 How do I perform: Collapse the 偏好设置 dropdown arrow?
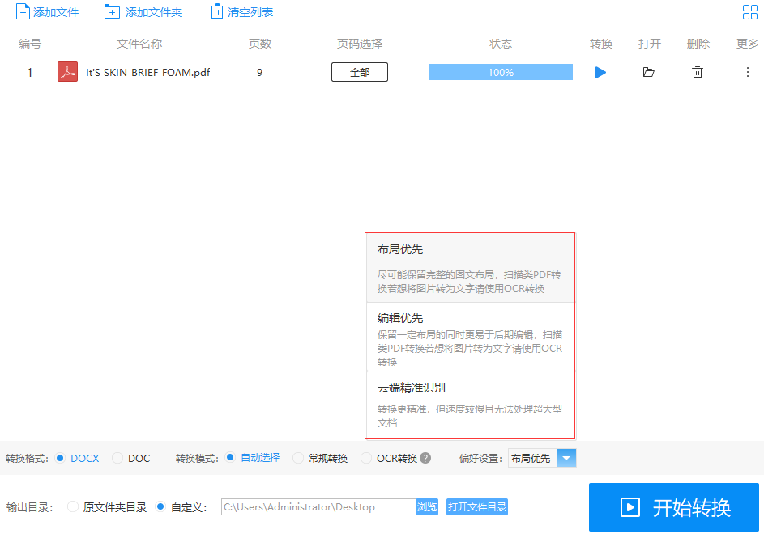(x=566, y=459)
